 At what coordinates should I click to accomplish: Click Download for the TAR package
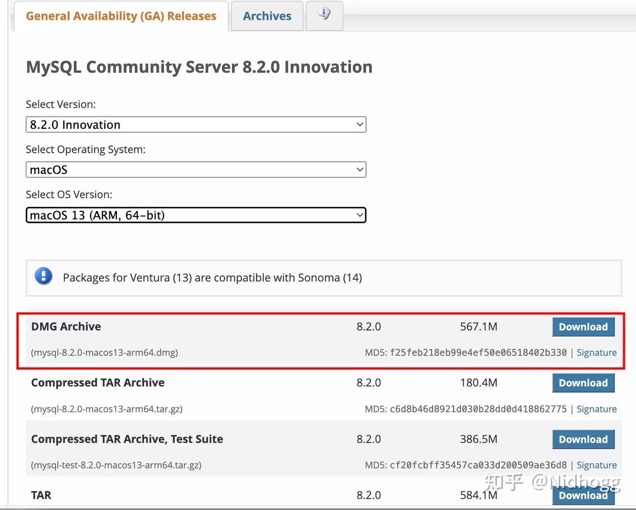[583, 496]
